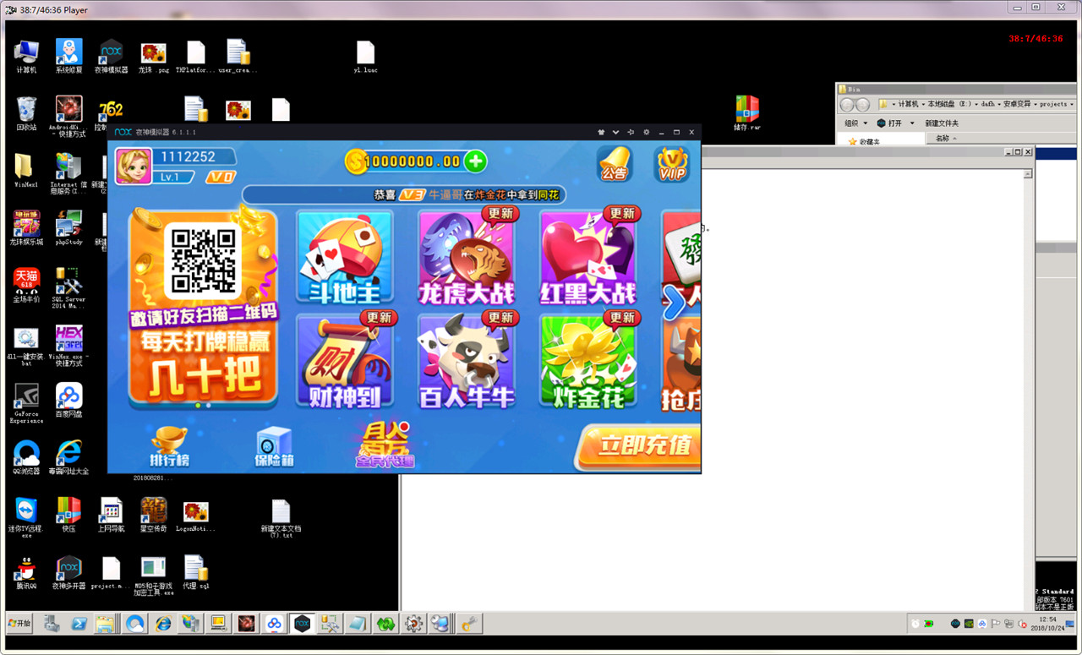This screenshot has width=1082, height=655.
Task: Open the 斗地主 card game
Action: pyautogui.click(x=344, y=258)
